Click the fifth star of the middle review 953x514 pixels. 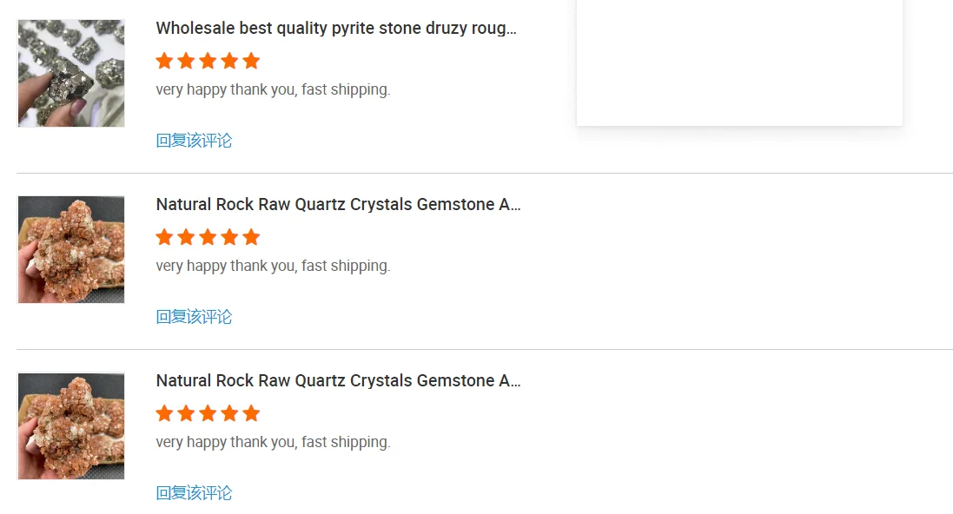point(251,237)
